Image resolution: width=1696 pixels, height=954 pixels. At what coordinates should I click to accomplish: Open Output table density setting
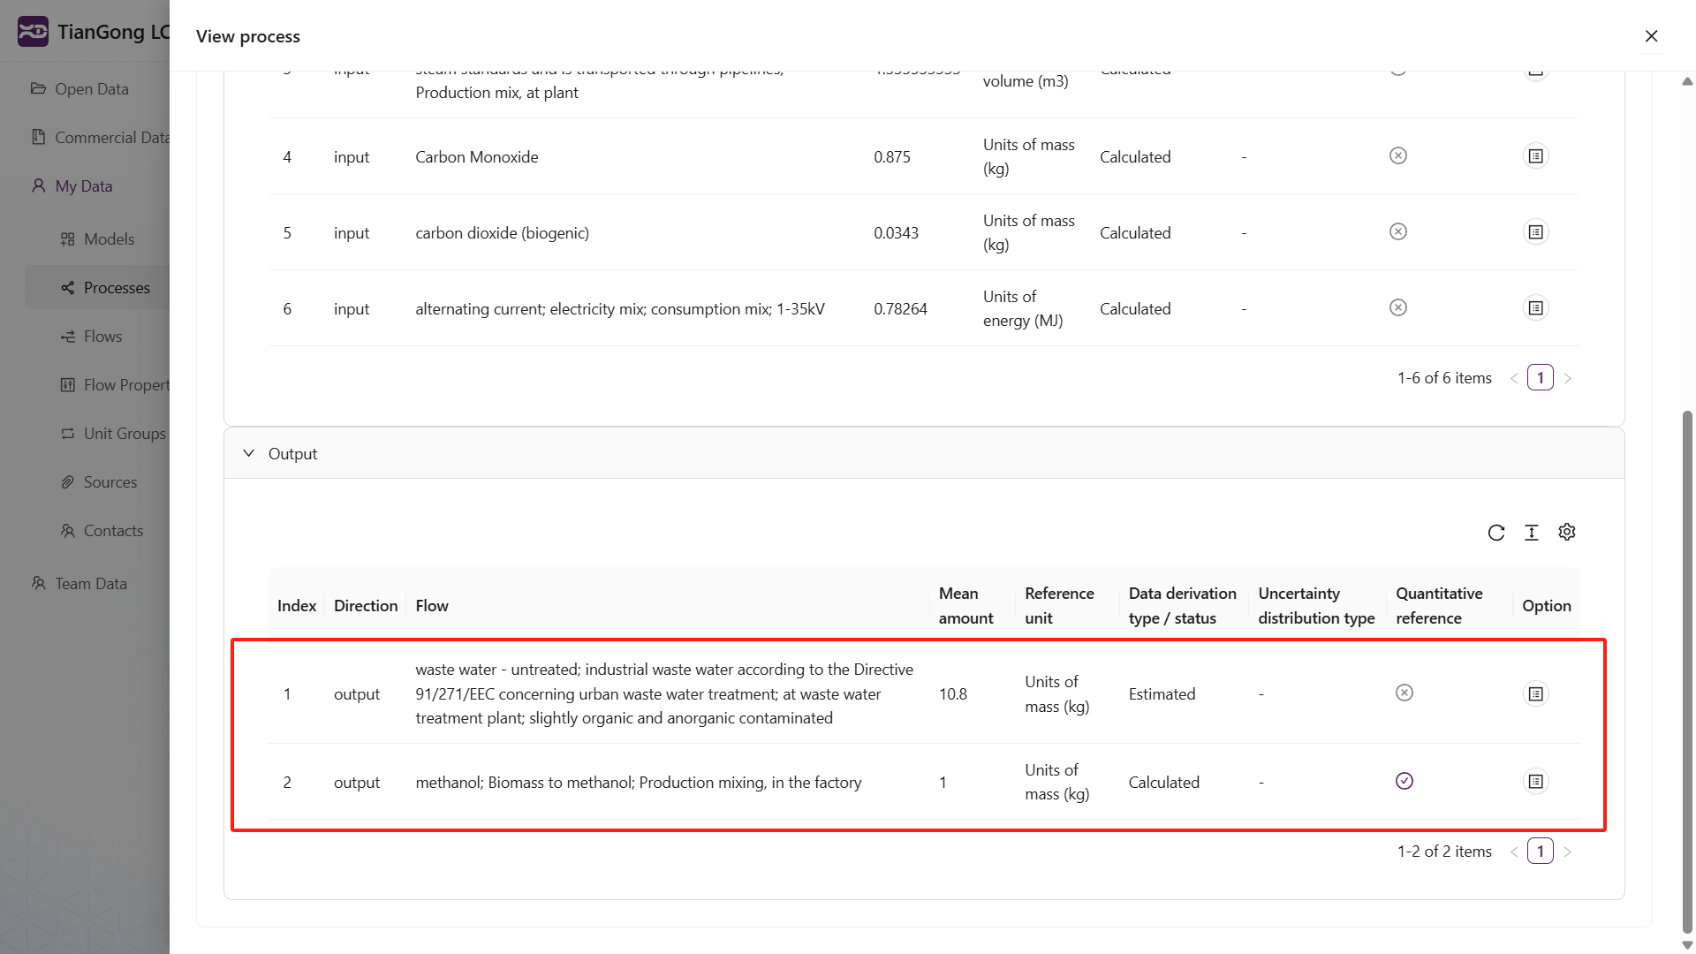pos(1531,533)
